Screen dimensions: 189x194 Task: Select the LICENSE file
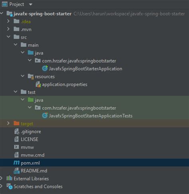[x=30, y=139]
